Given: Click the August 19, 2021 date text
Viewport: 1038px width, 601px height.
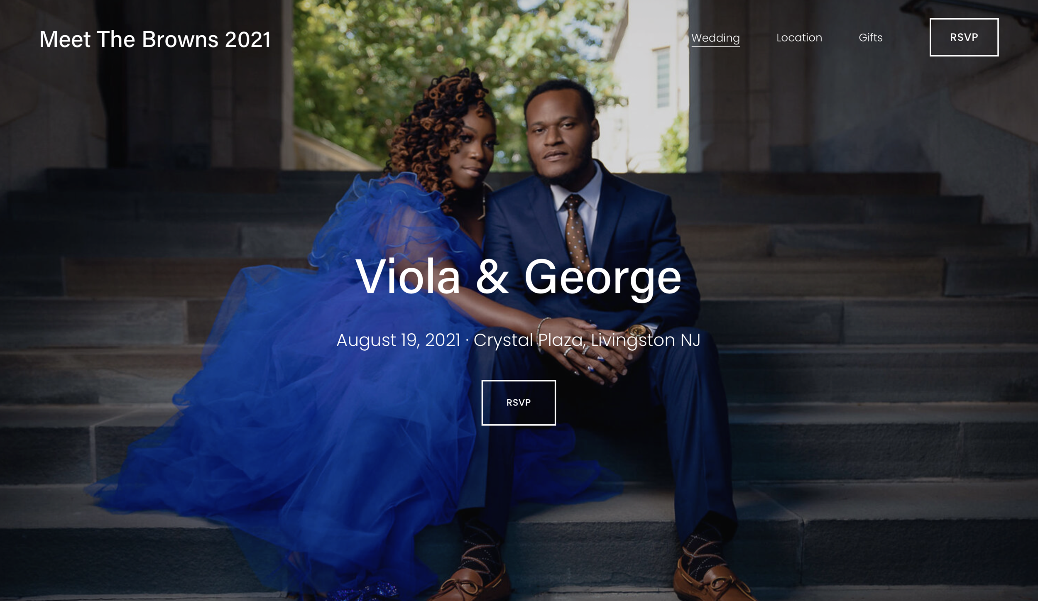Looking at the screenshot, I should tap(398, 340).
